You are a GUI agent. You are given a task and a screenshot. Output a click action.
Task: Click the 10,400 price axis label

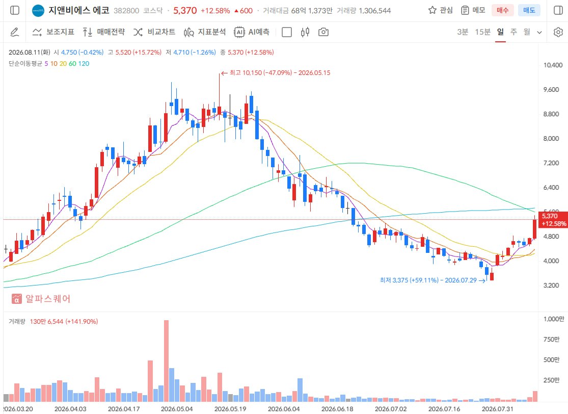coord(553,65)
